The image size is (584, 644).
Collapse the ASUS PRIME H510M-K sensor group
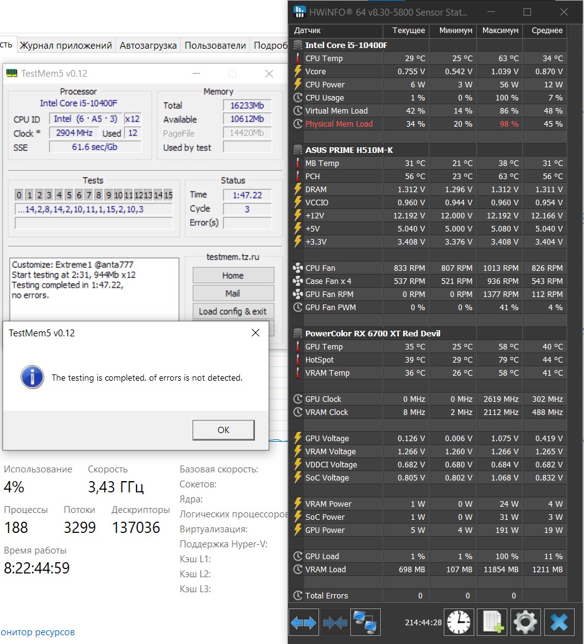(348, 150)
